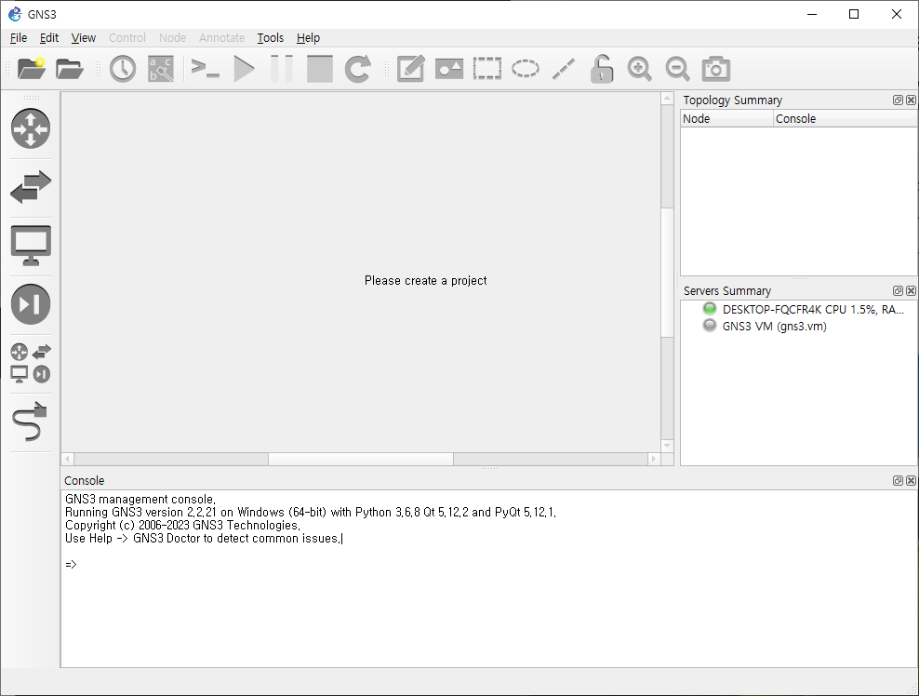The width and height of the screenshot is (919, 696).
Task: Click horizontal scrollbar left arrow
Action: coord(68,459)
